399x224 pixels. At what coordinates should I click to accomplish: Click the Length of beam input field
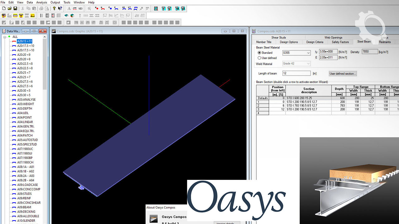(296, 73)
